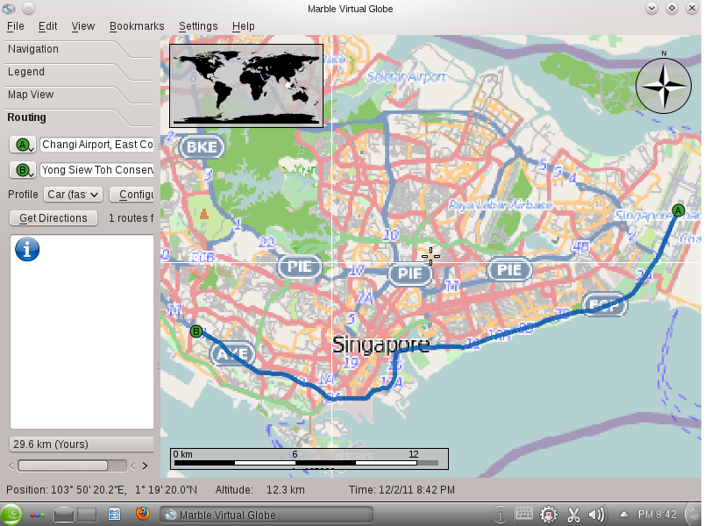Screen dimensions: 718x526
Task: Select the Routing tab
Action: tap(26, 117)
